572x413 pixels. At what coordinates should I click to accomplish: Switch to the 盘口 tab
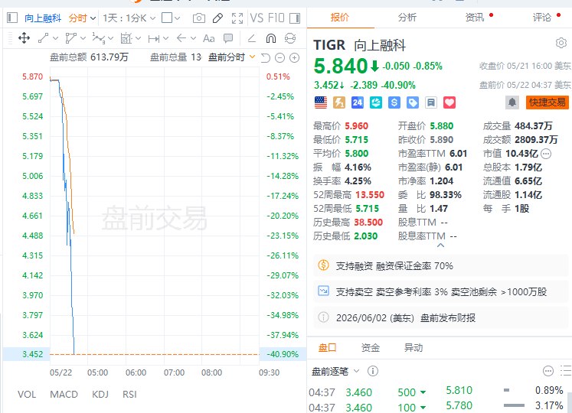327,347
